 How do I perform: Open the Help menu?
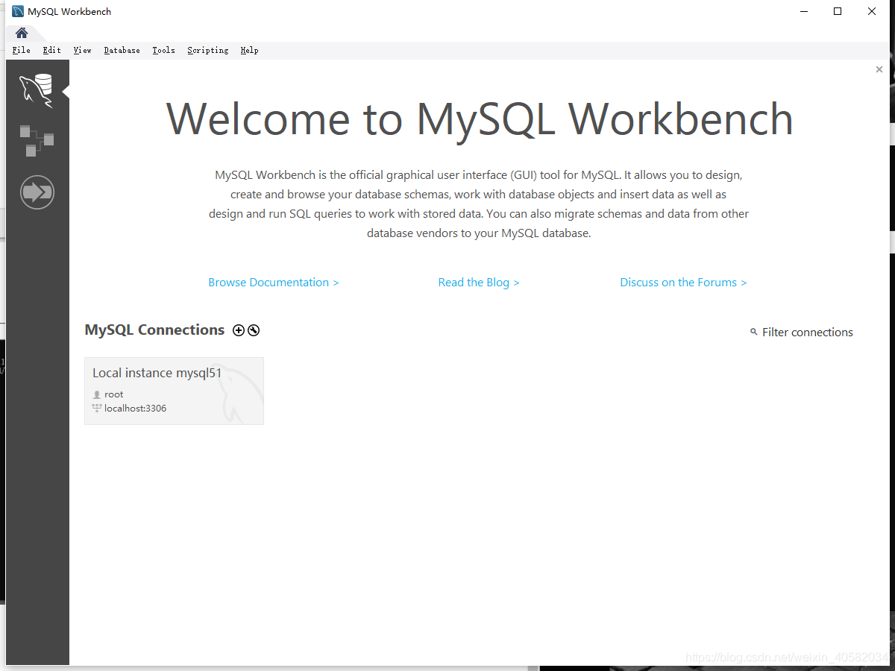[x=249, y=51]
